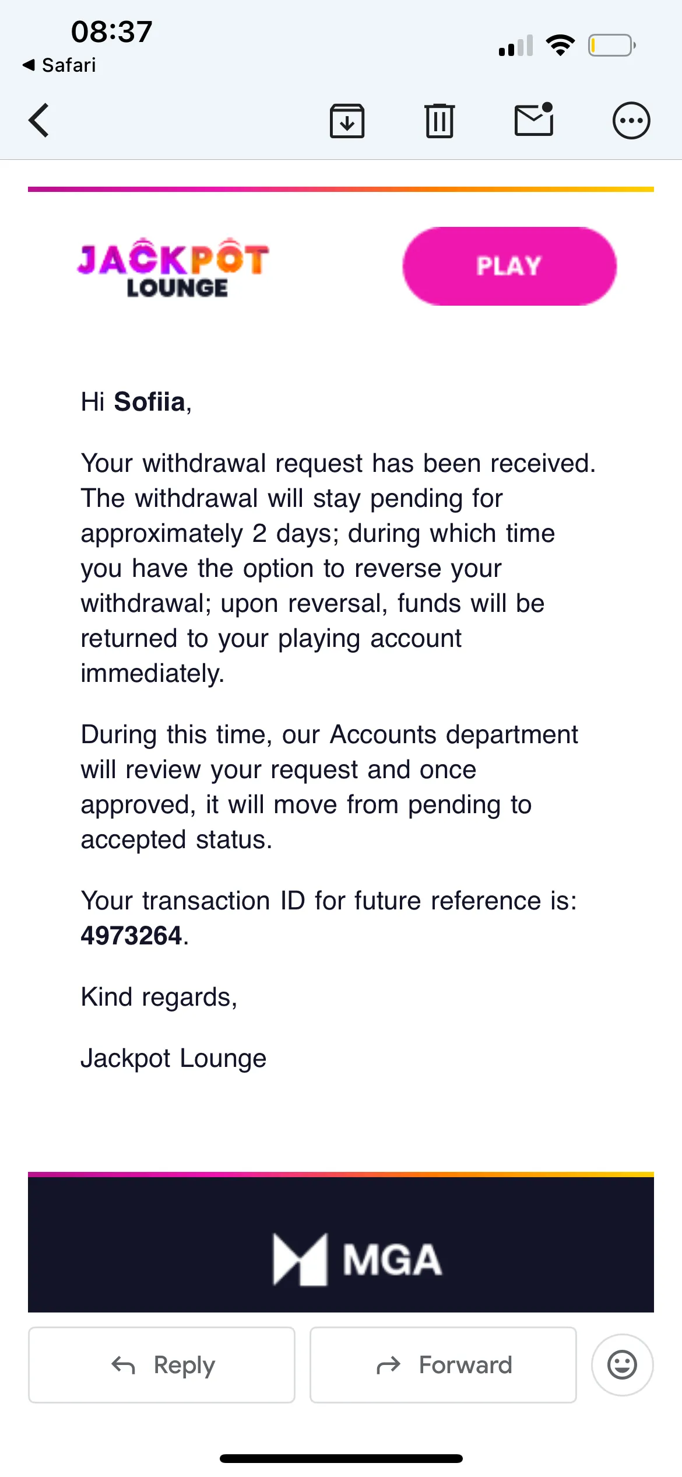This screenshot has height=1477, width=682.
Task: Tap the transaction ID 4973264
Action: [132, 936]
